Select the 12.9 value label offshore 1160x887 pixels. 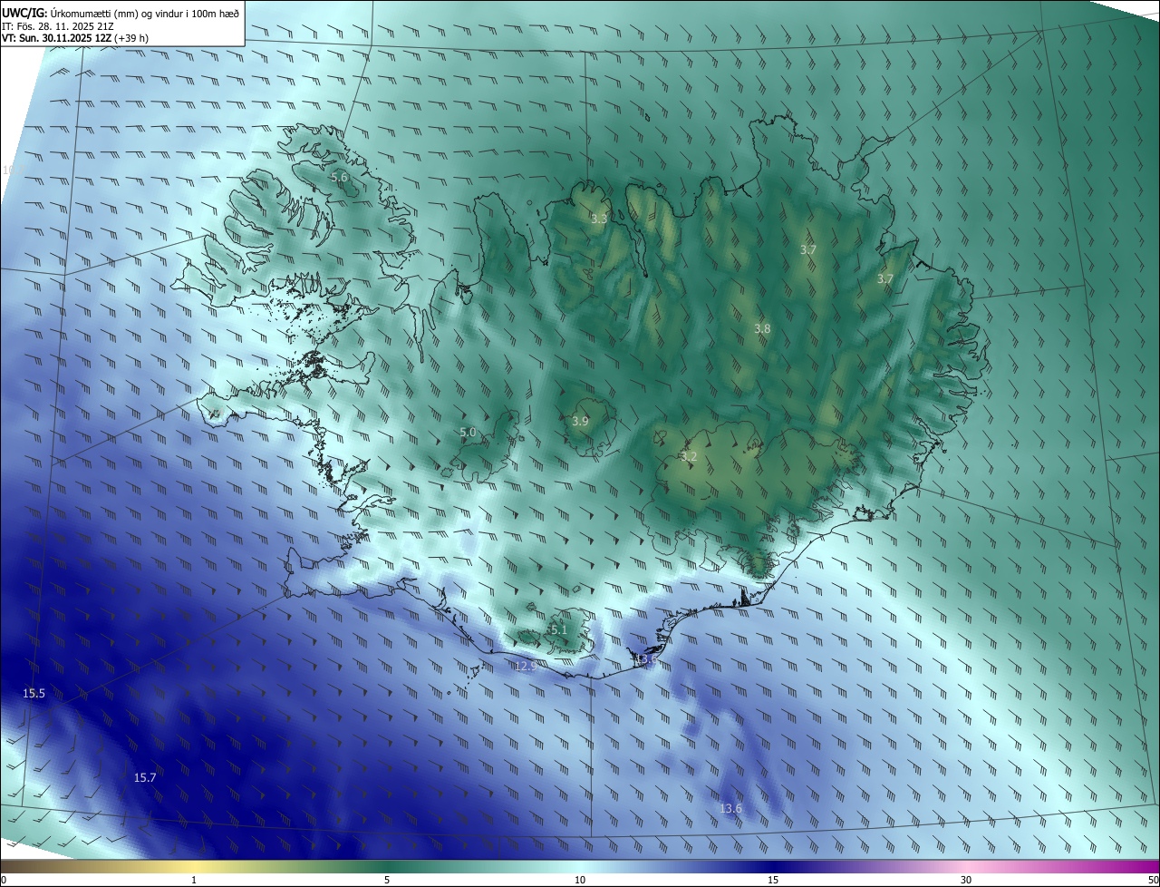[526, 666]
